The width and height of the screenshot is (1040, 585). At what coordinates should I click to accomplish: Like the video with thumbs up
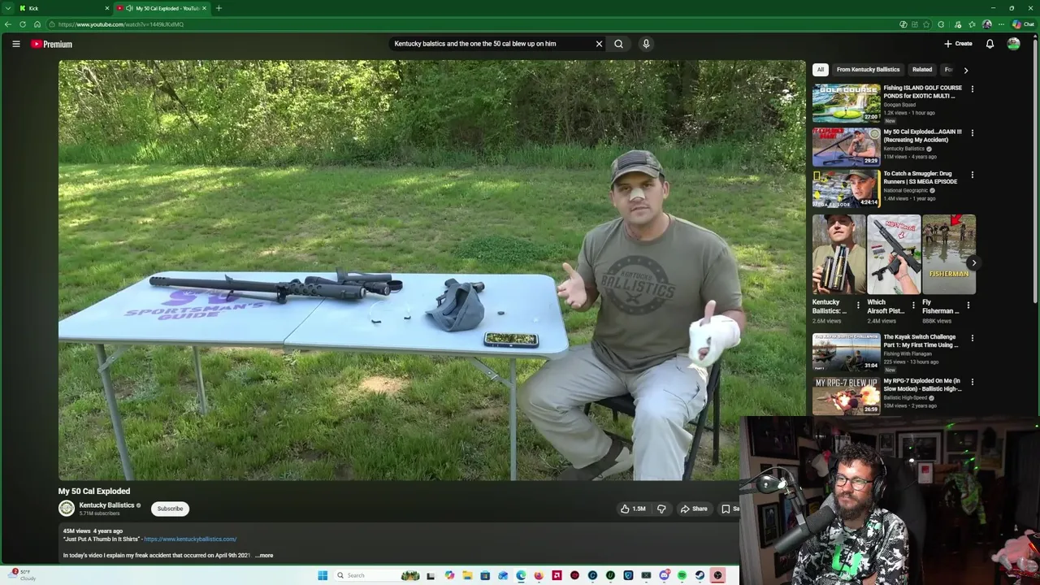tap(634, 509)
